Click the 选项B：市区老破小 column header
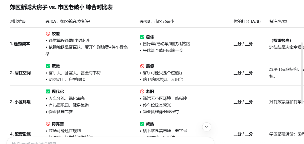The height and width of the screenshot is (144, 304). point(157,21)
